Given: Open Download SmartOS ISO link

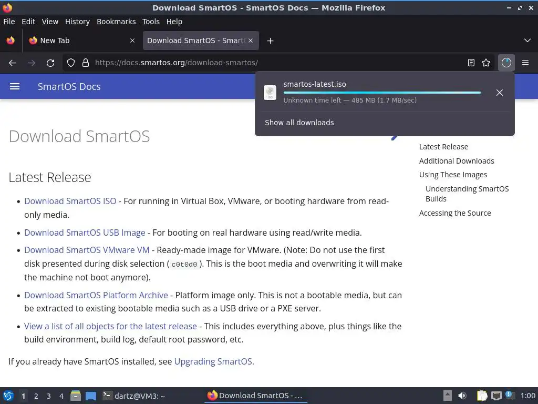Looking at the screenshot, I should [70, 201].
